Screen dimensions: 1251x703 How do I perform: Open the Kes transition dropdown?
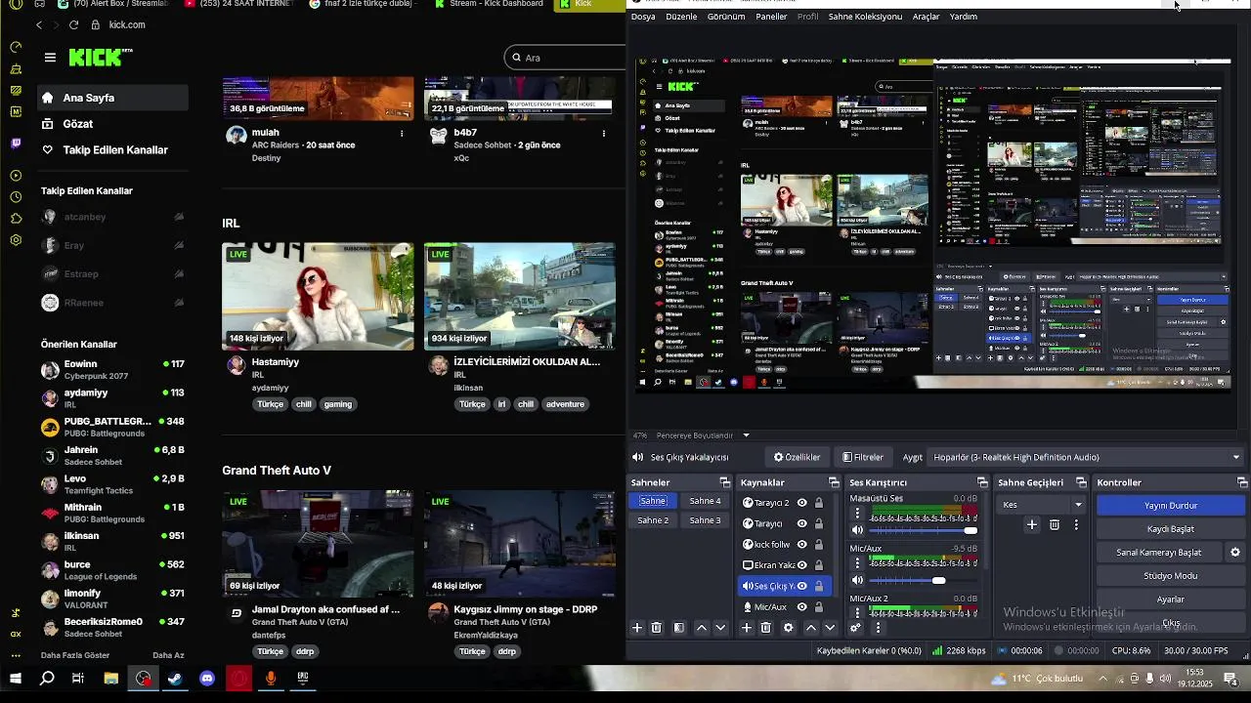1042,505
